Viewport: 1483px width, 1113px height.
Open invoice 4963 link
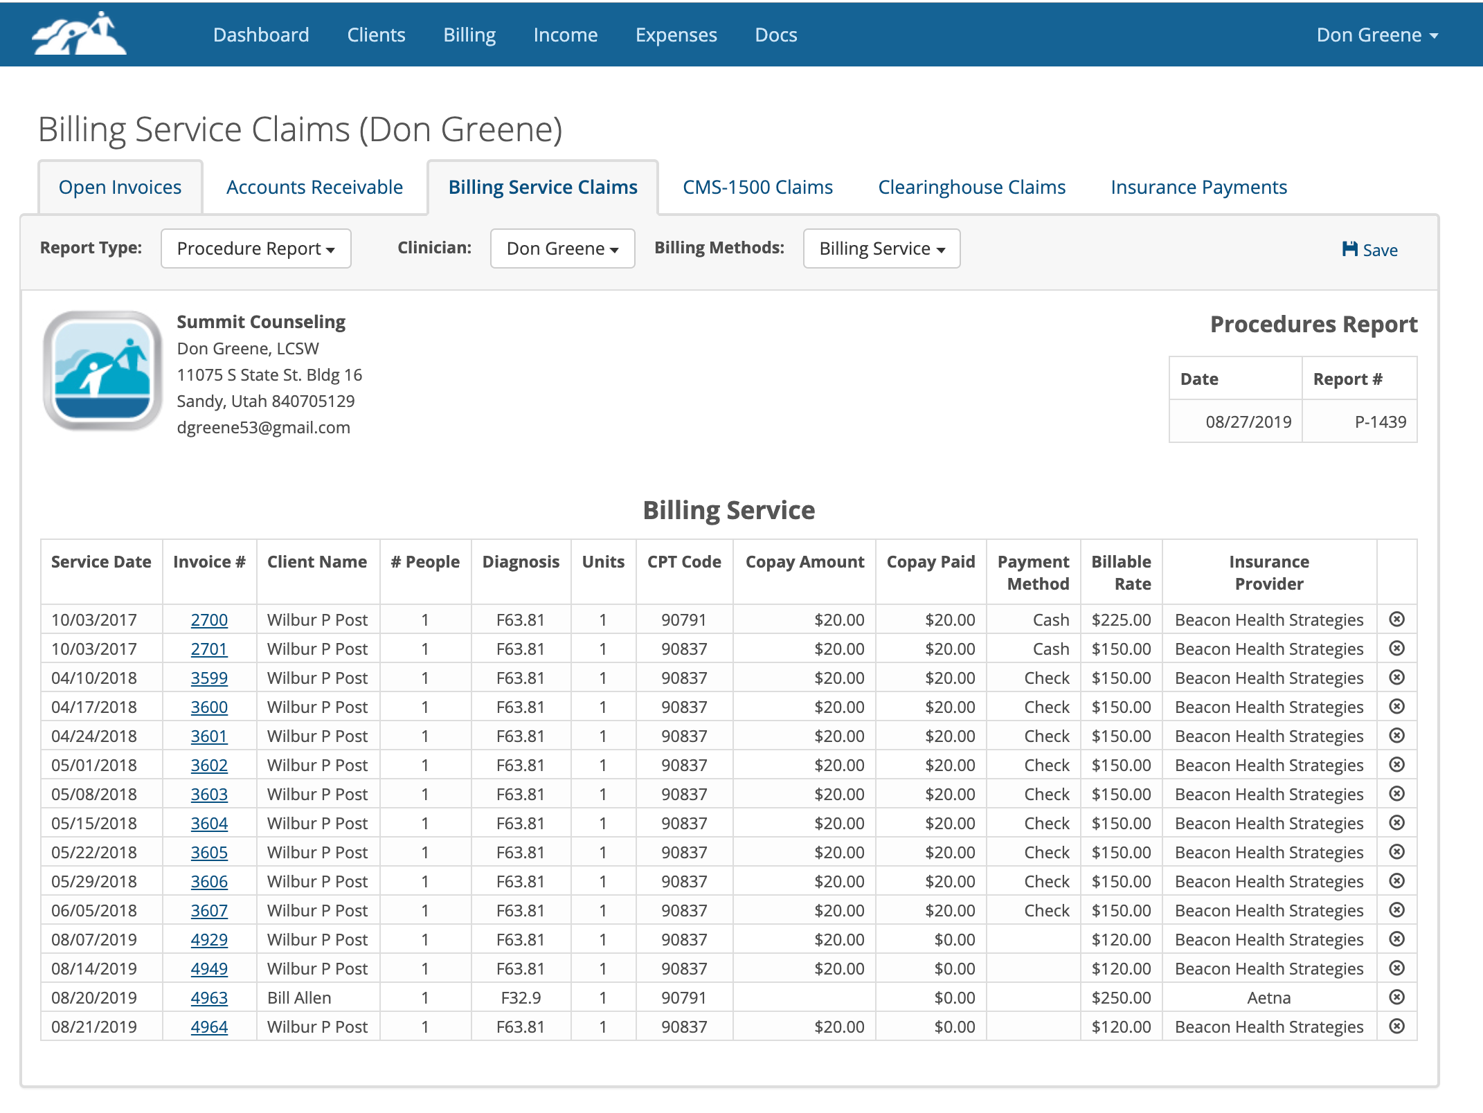[209, 997]
